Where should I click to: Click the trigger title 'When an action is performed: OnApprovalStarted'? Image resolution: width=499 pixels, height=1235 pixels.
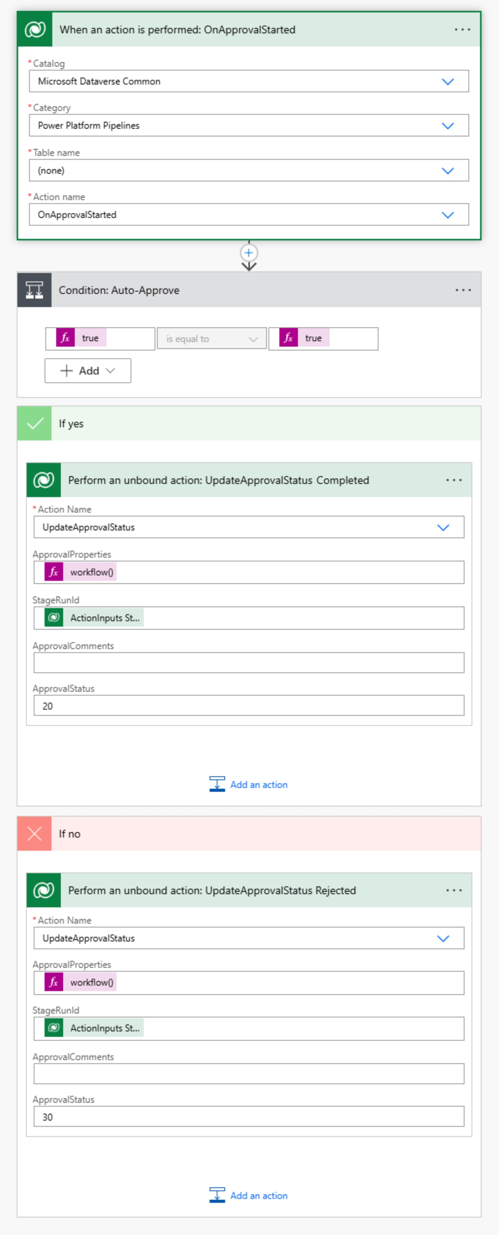coord(177,30)
